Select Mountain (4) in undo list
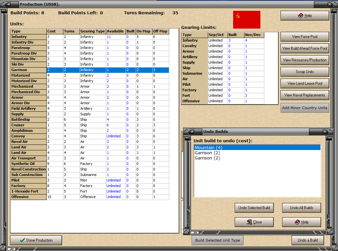Image resolution: width=338 pixels, height=251 pixels. (x=257, y=147)
